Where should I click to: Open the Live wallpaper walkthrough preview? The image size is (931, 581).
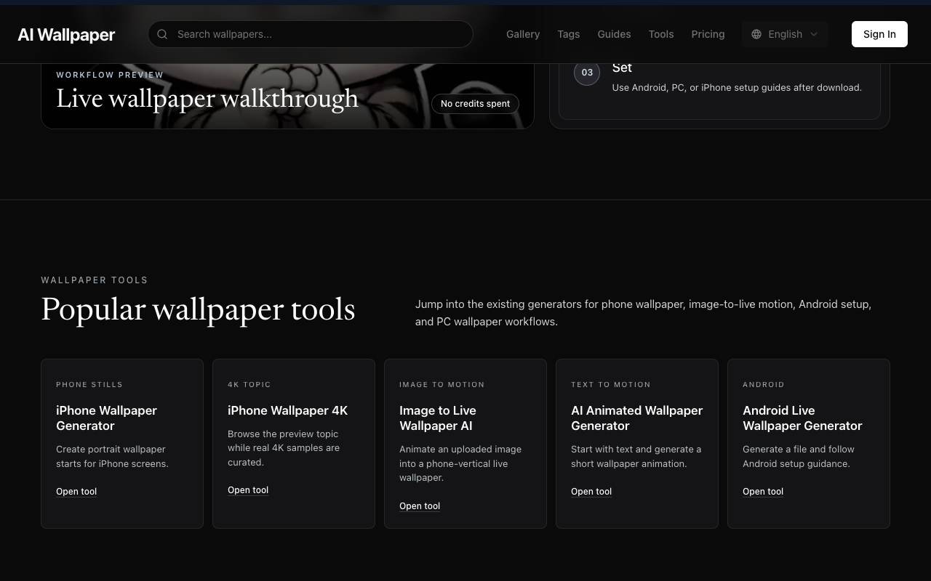coord(207,99)
